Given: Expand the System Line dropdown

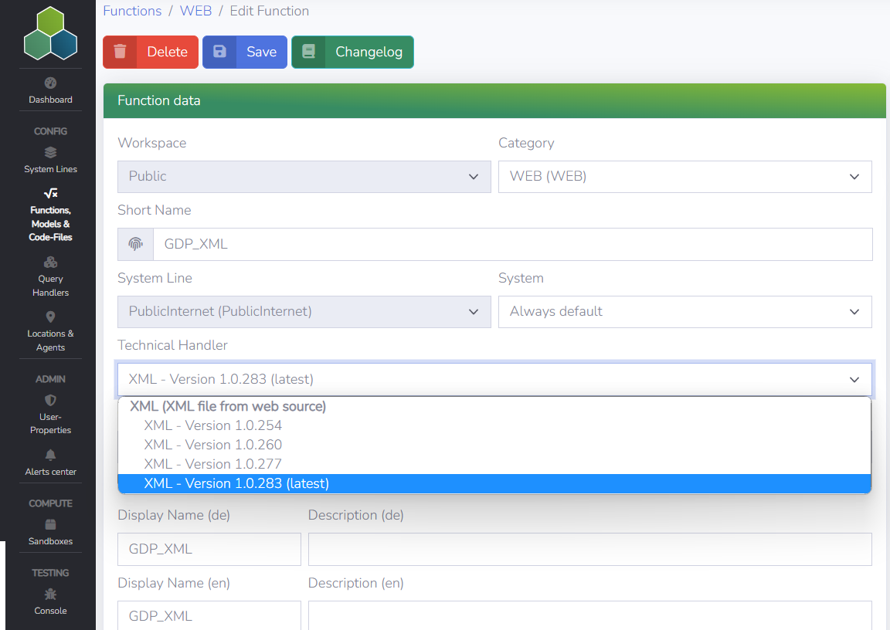Looking at the screenshot, I should pos(304,312).
